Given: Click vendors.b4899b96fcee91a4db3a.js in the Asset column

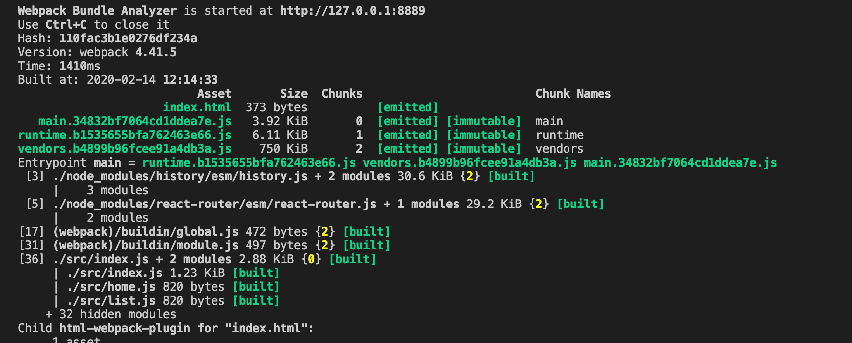Looking at the screenshot, I should [125, 149].
